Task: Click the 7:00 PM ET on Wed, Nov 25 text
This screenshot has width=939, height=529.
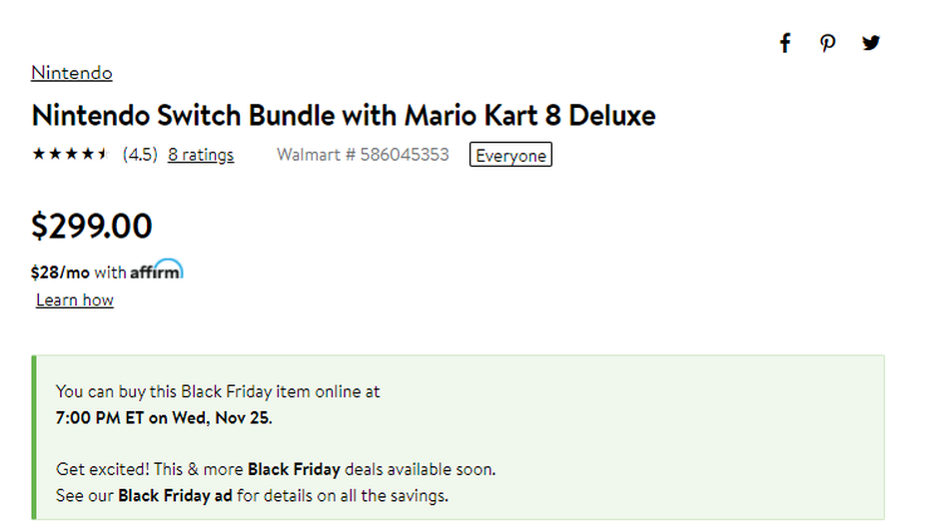Action: tap(164, 417)
